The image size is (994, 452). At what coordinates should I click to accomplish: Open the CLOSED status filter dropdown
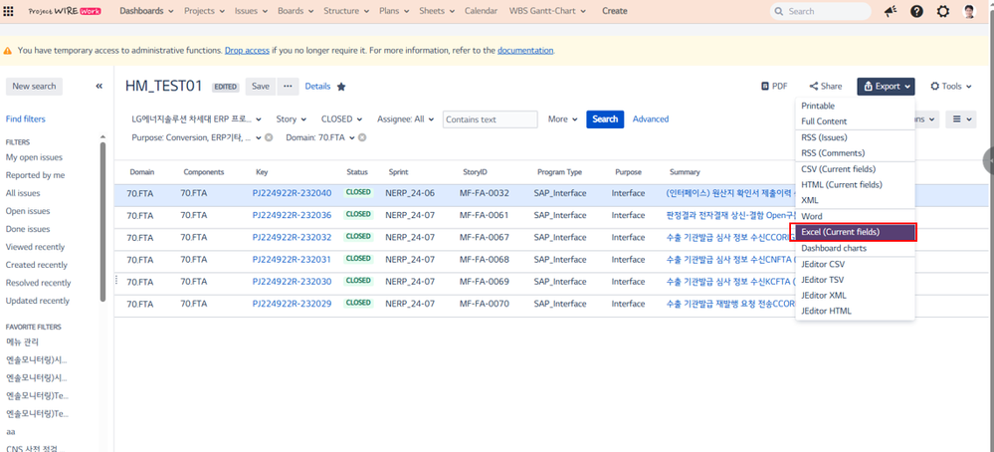click(x=341, y=119)
